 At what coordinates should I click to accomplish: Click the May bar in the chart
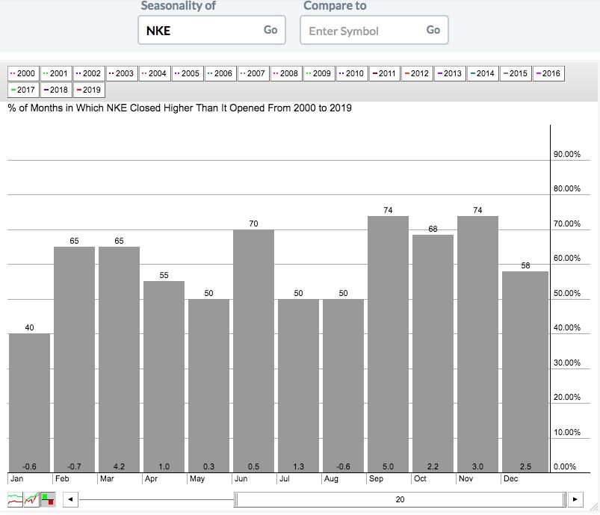point(208,386)
